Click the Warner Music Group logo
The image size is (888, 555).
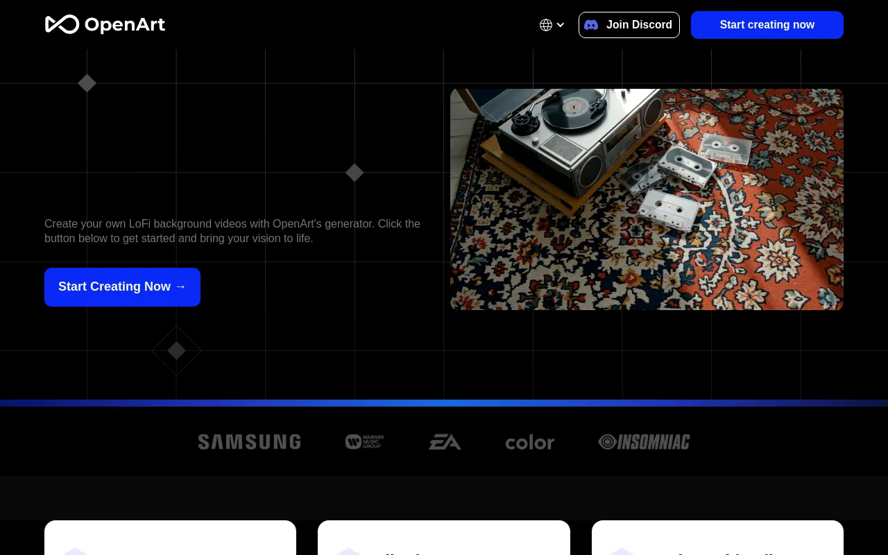pyautogui.click(x=365, y=442)
